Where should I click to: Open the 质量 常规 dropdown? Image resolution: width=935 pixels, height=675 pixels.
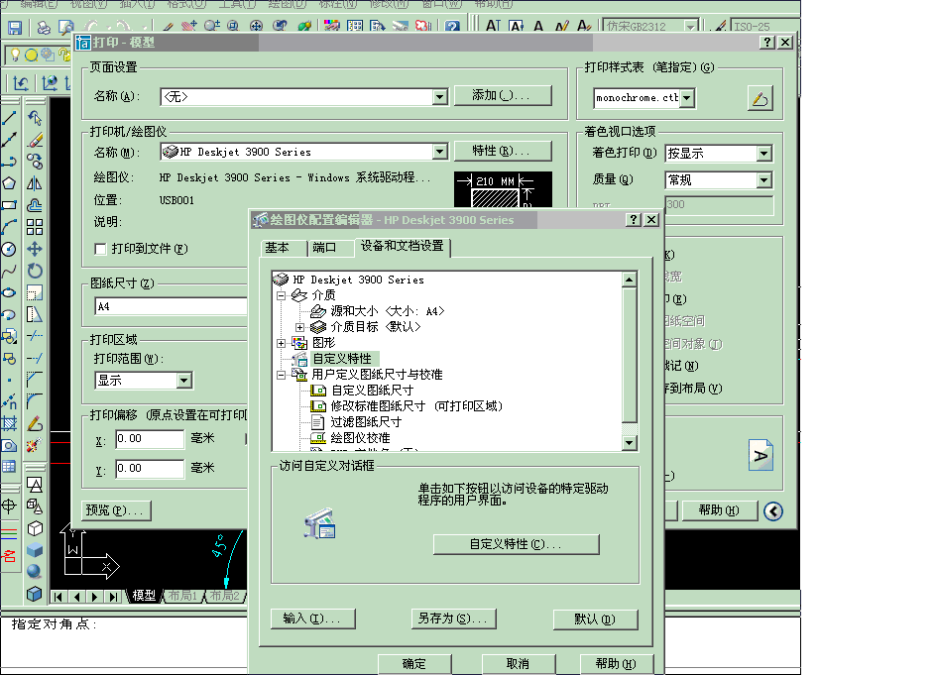pos(763,180)
